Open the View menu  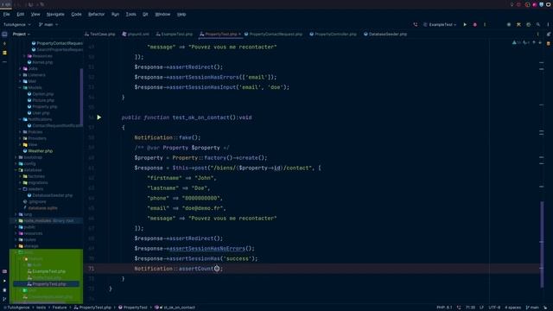tap(35, 15)
